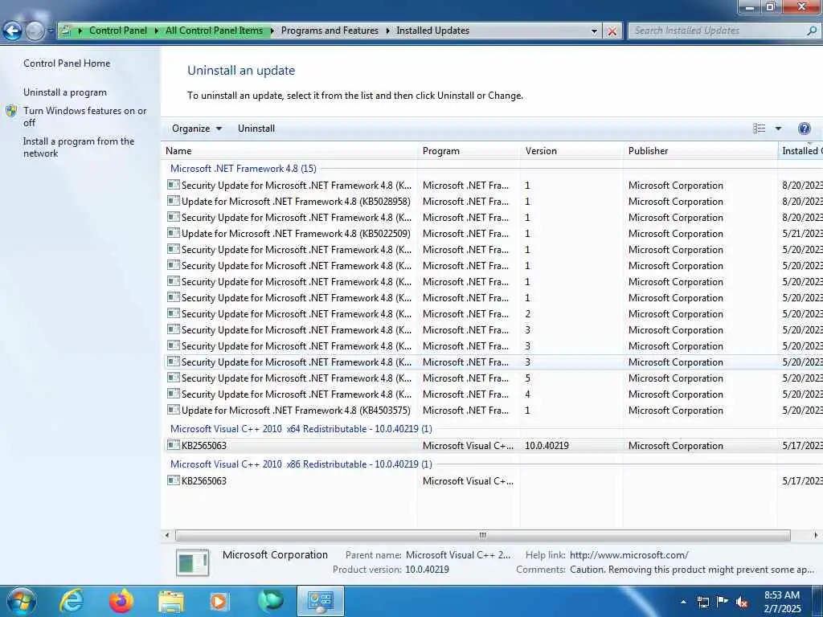The height and width of the screenshot is (617, 823).
Task: Select Installed Updates breadcrumb
Action: point(432,31)
